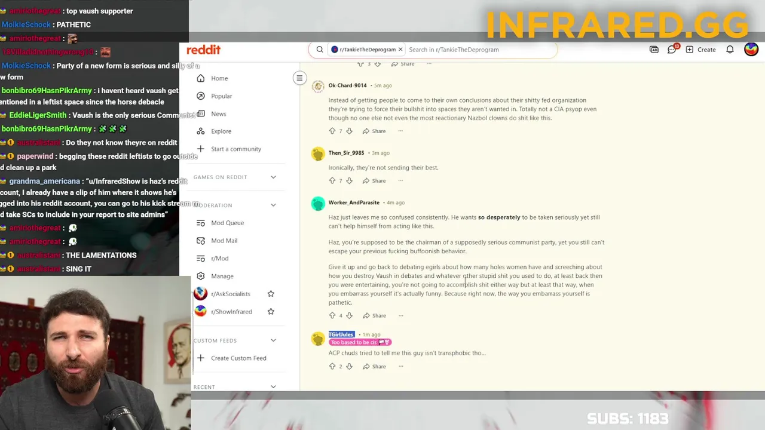
Task: Downvote Then_Sir_9985's comment
Action: (x=349, y=180)
